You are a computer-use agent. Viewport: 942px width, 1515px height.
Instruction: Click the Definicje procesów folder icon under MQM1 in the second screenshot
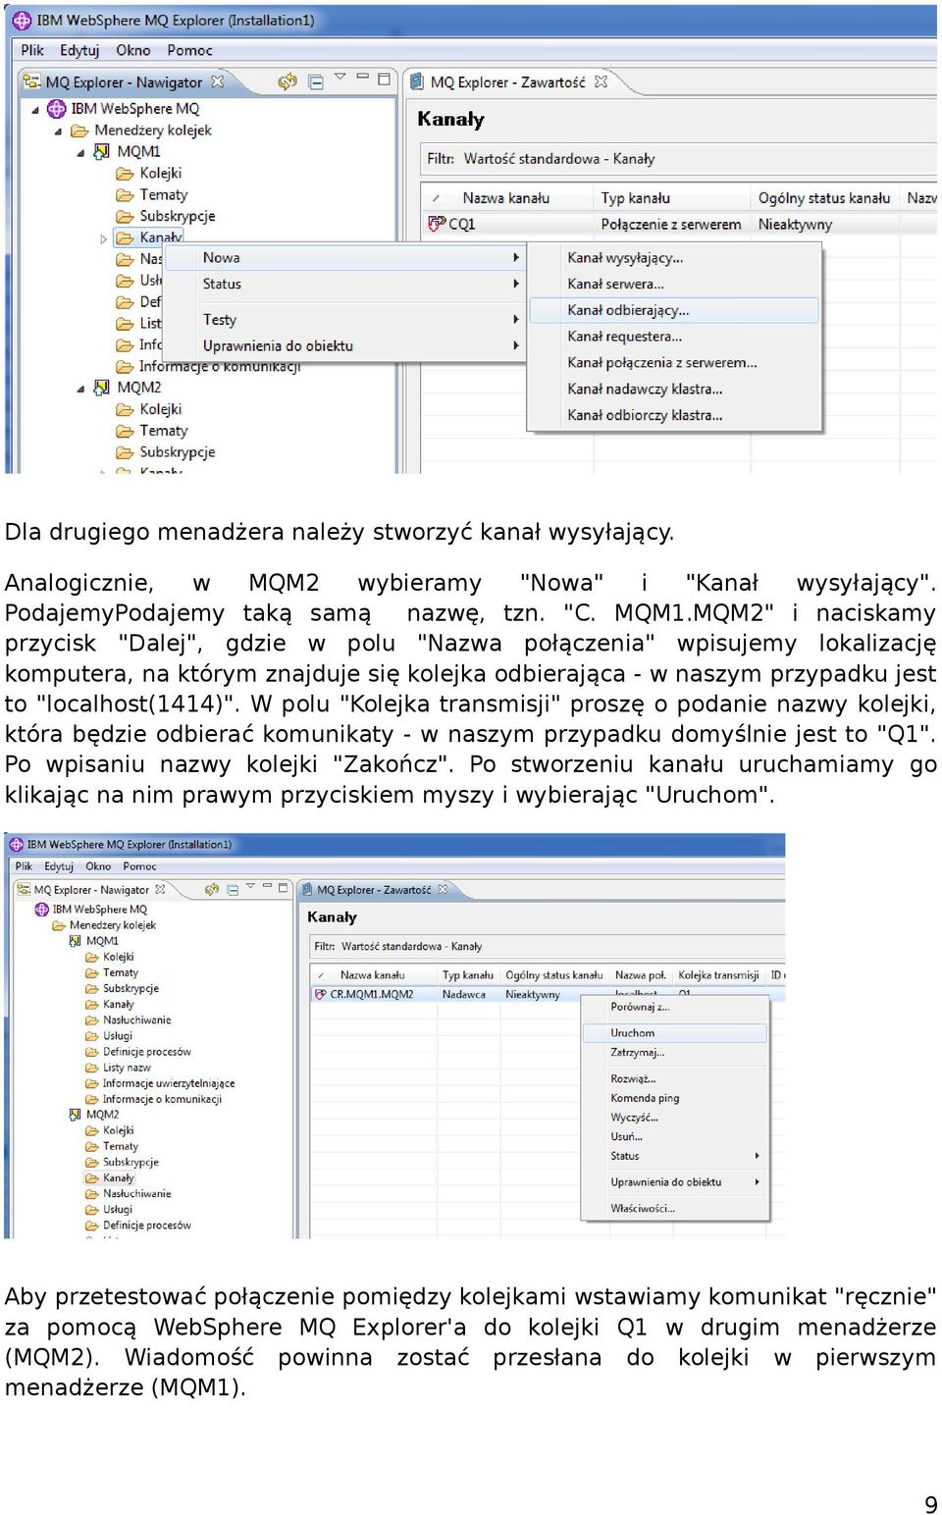click(92, 1052)
